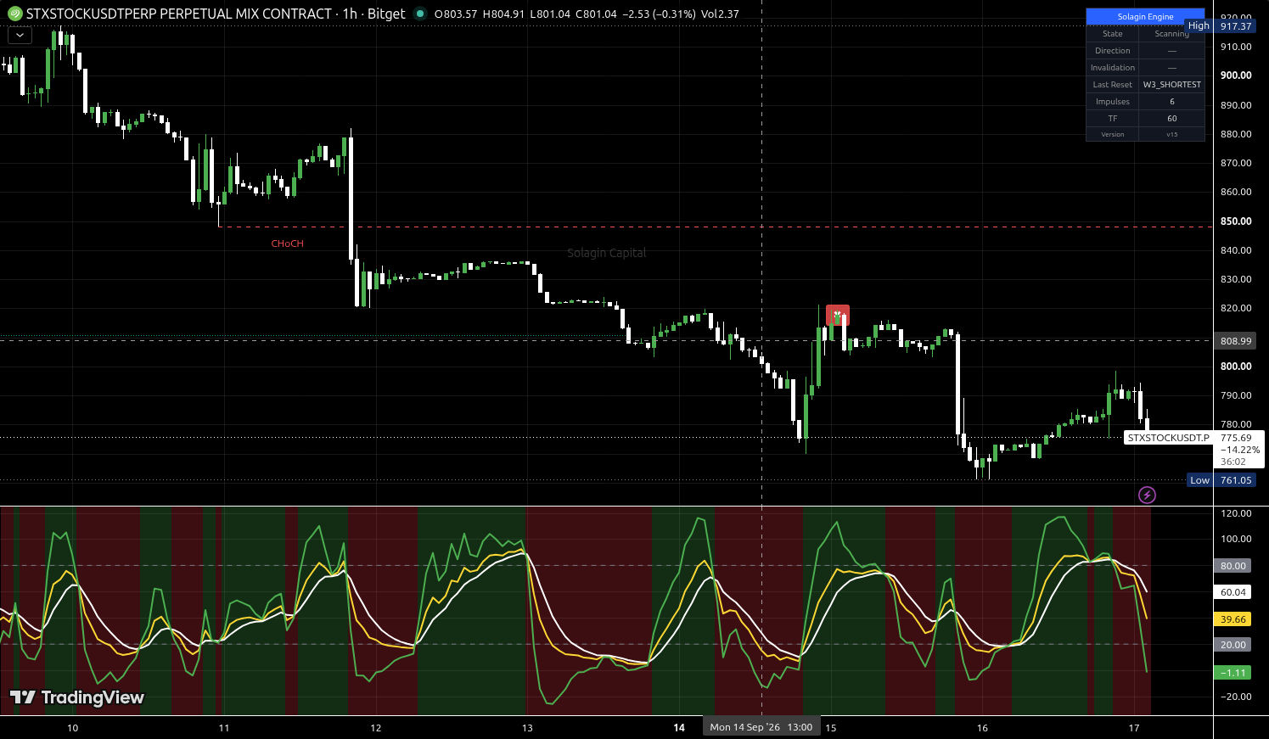Click the STXSTOCKUSDT.P price line label
Viewport: 1269px width, 739px height.
tap(1168, 438)
